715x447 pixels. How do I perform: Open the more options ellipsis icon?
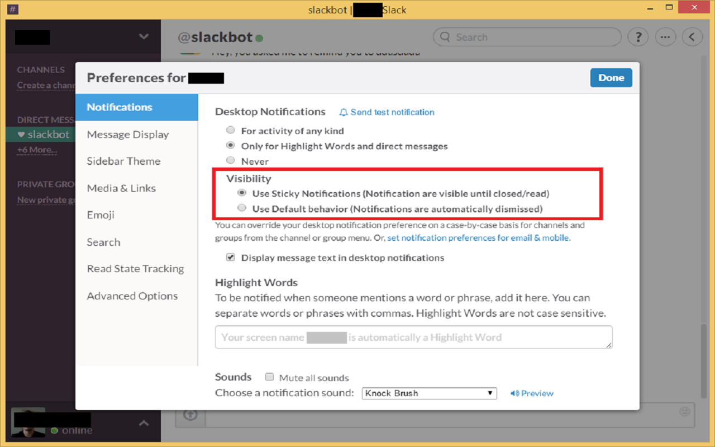tap(665, 37)
